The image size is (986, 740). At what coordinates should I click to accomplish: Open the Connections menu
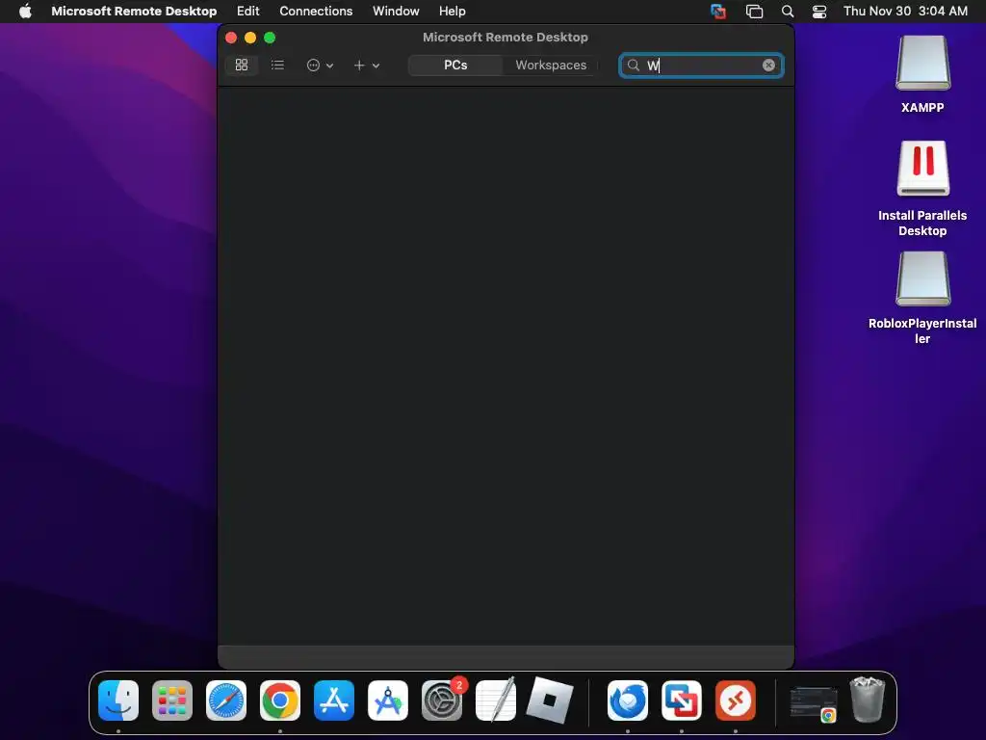pos(316,12)
